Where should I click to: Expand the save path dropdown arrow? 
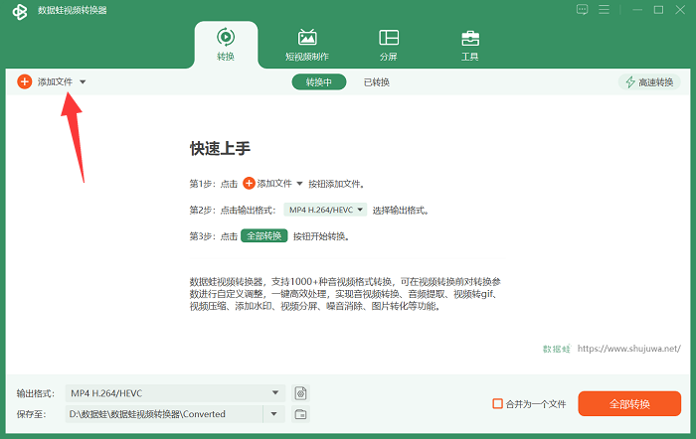(x=273, y=414)
